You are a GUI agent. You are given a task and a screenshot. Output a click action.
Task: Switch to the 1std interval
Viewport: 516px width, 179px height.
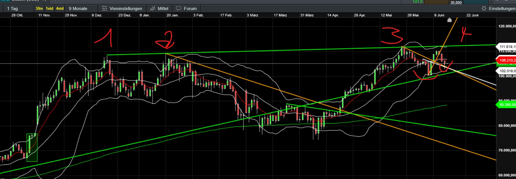(x=50, y=9)
